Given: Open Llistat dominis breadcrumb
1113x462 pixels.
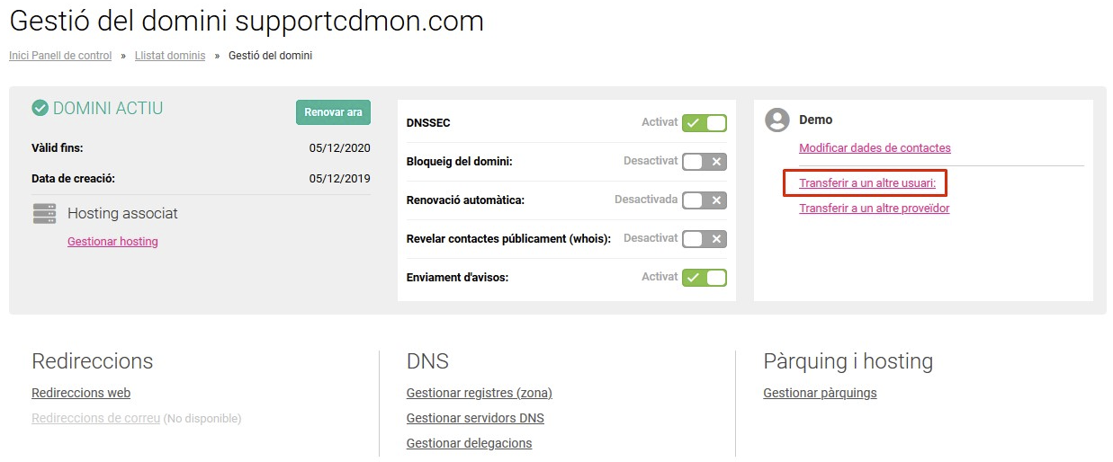Looking at the screenshot, I should coord(170,56).
